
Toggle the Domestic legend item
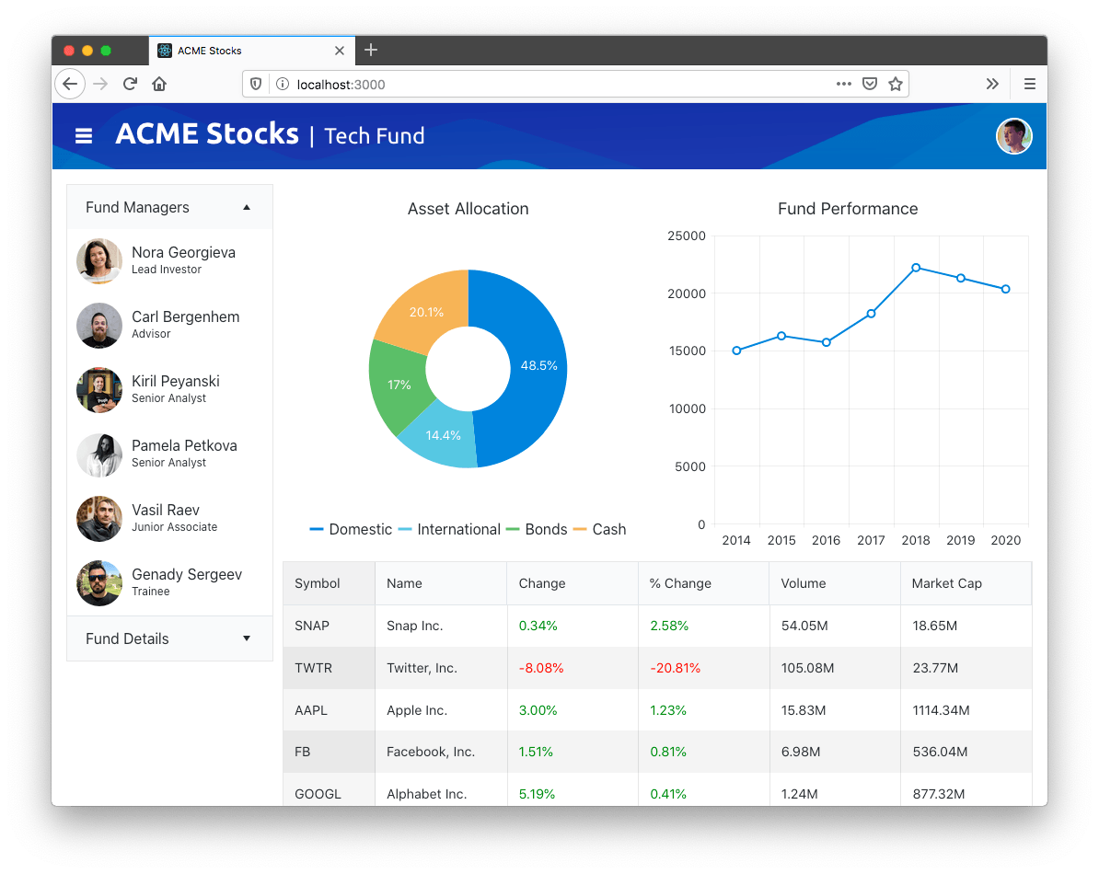[351, 529]
